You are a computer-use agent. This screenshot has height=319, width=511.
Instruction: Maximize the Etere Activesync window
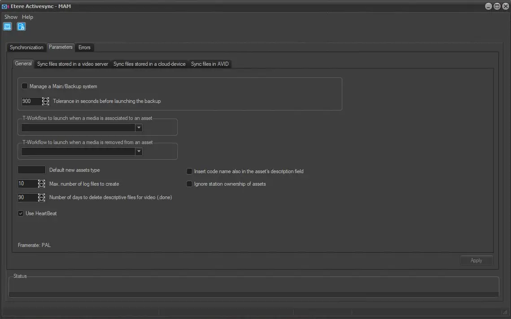pyautogui.click(x=497, y=6)
